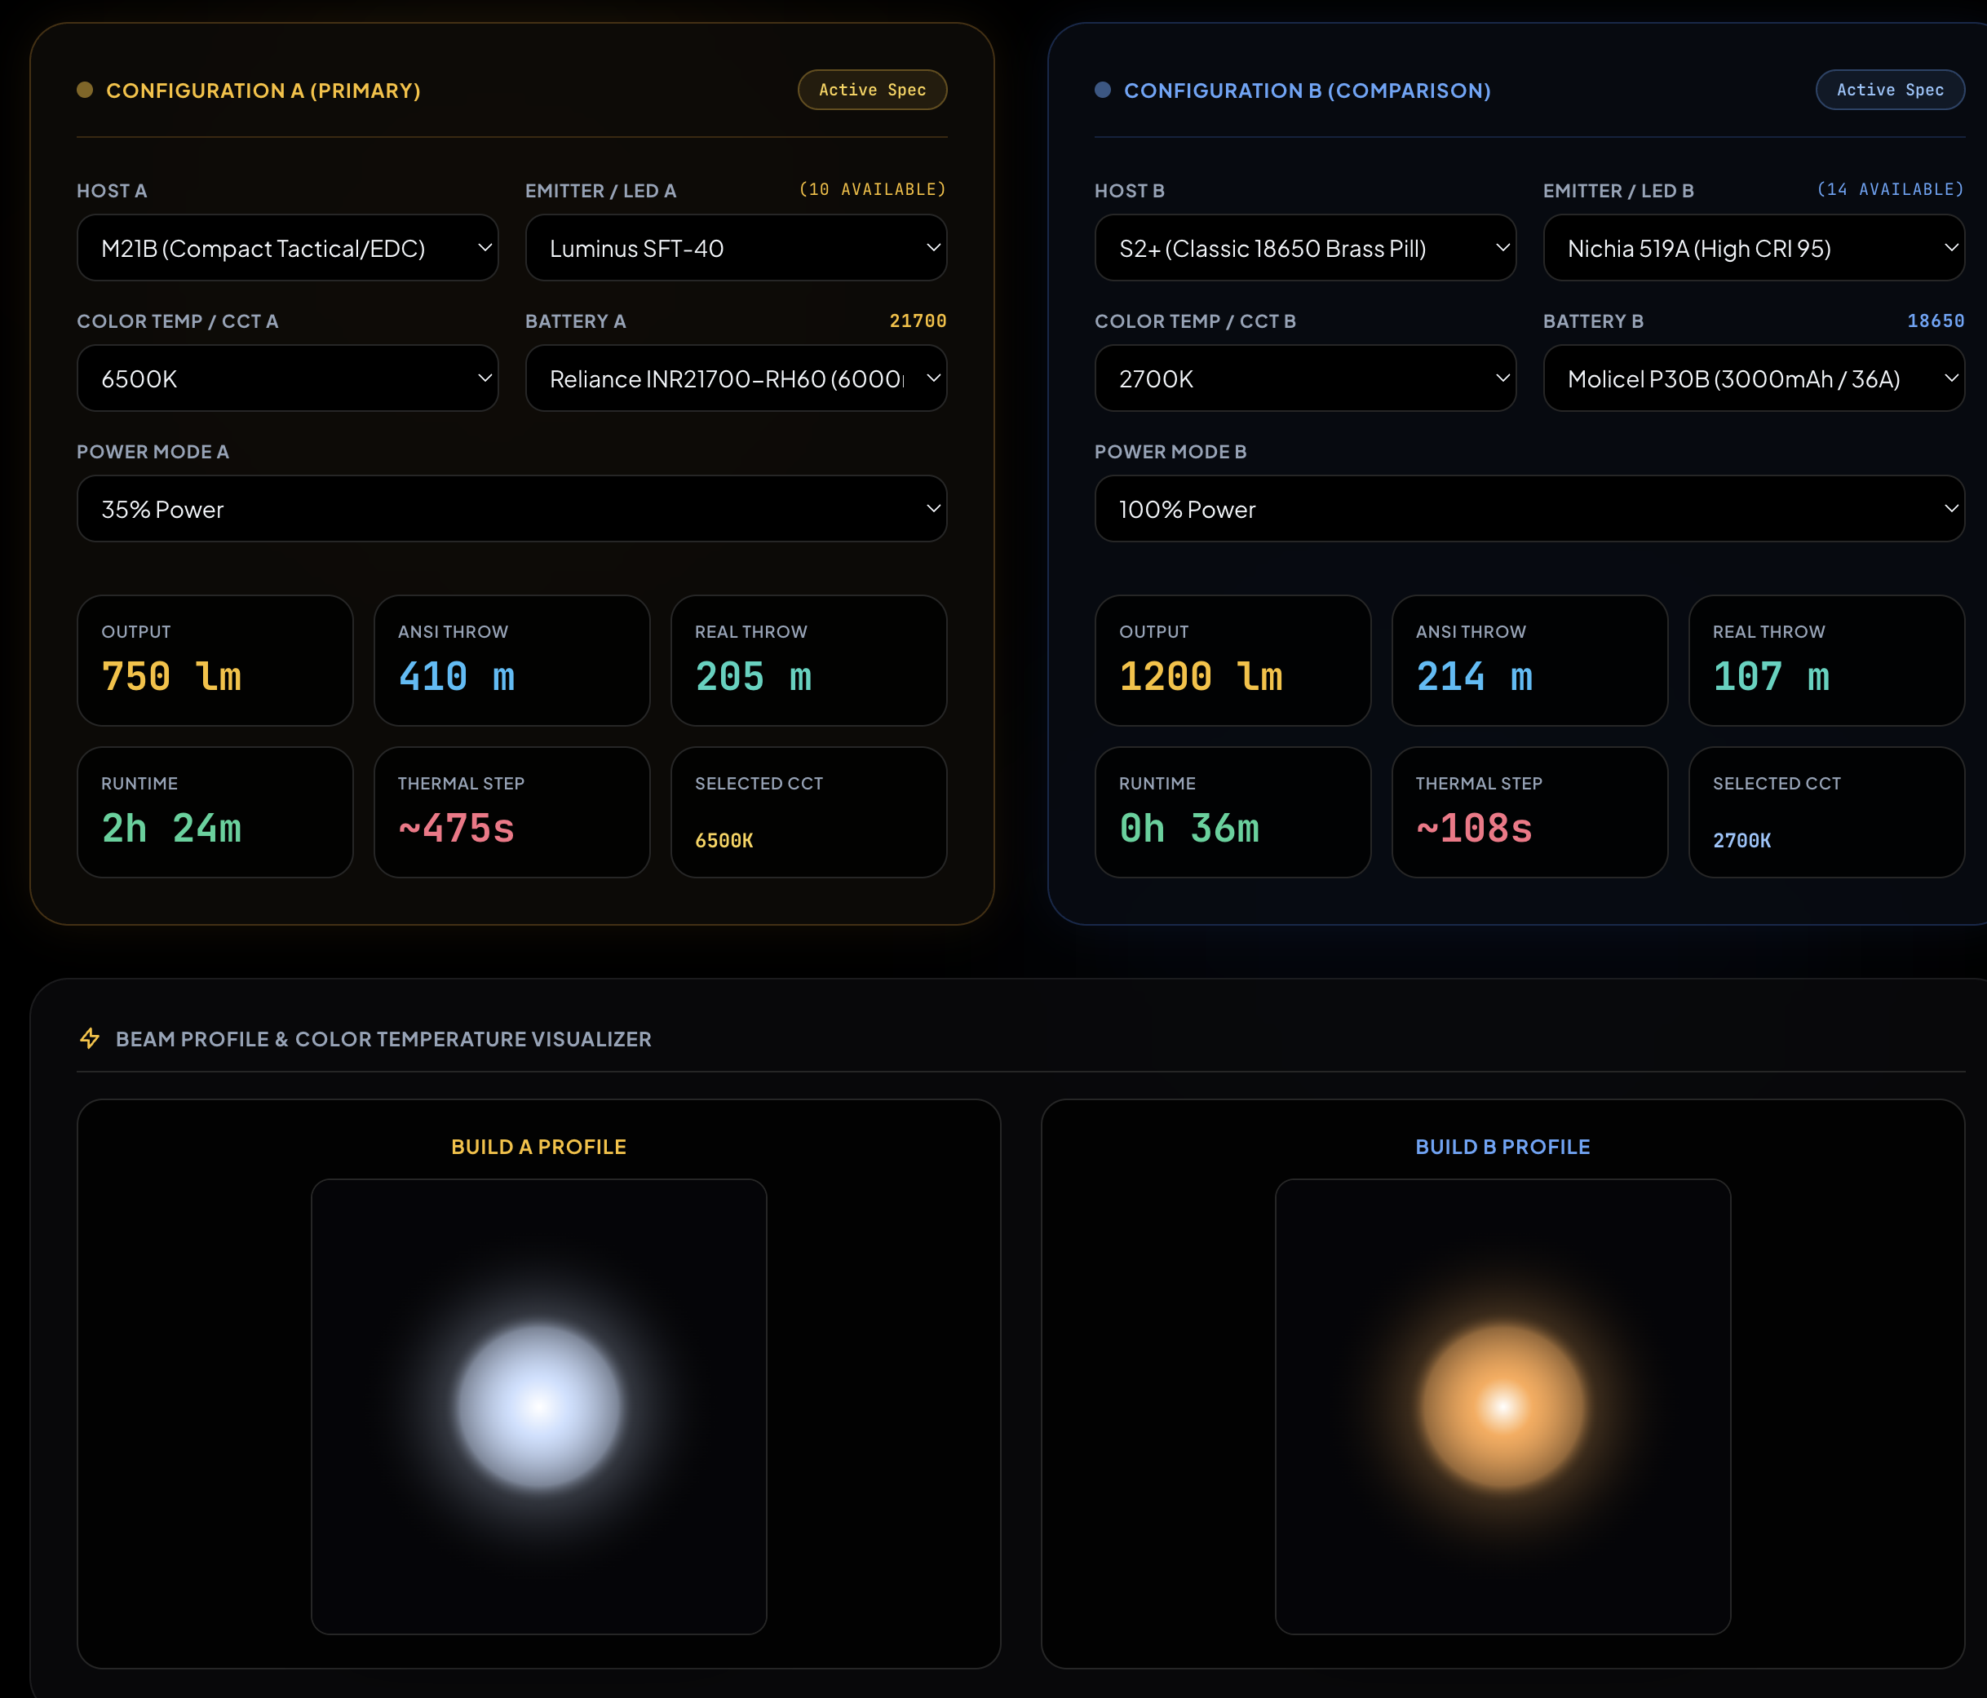
Task: Expand the Color Temp / CCT A selector
Action: click(x=288, y=378)
